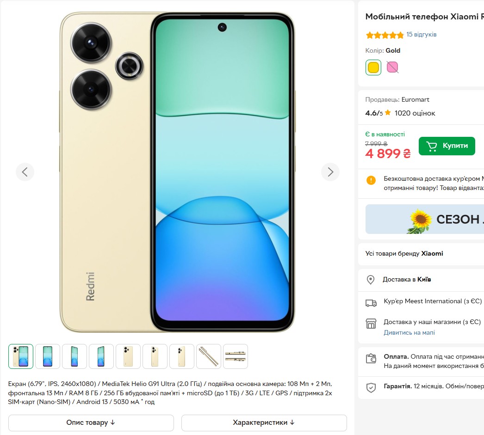484x435 pixels.
Task: Click the calendar icon next to Оплата
Action: [371, 358]
